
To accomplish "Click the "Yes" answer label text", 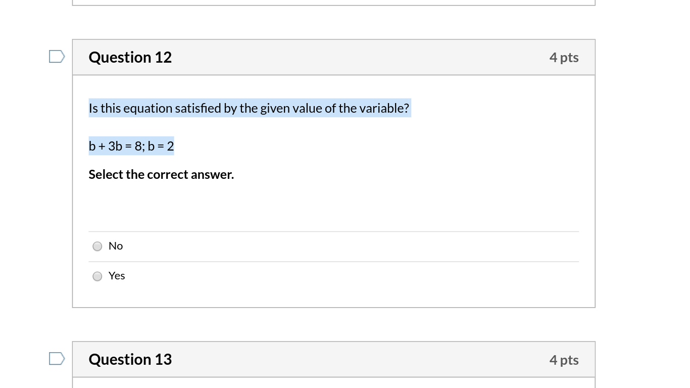I will pyautogui.click(x=117, y=276).
